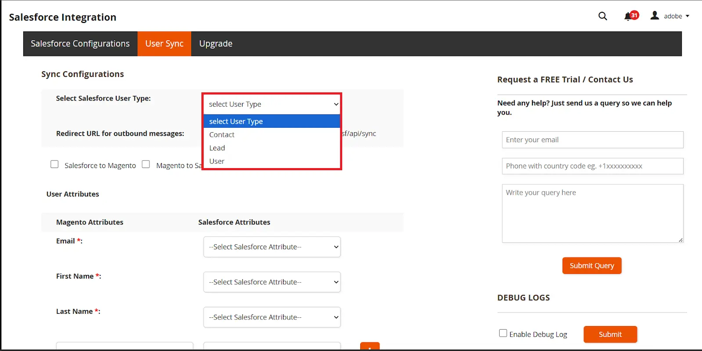Image resolution: width=702 pixels, height=351 pixels.
Task: Click the Submit Query button
Action: [x=592, y=266]
